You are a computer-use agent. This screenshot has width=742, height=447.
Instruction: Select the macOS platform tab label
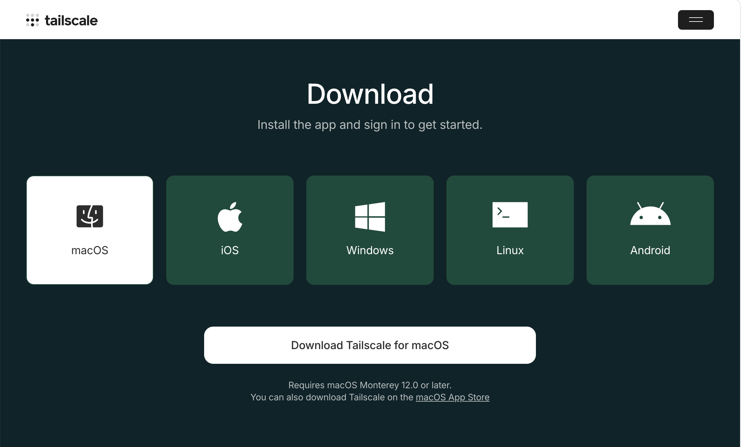pyautogui.click(x=90, y=250)
